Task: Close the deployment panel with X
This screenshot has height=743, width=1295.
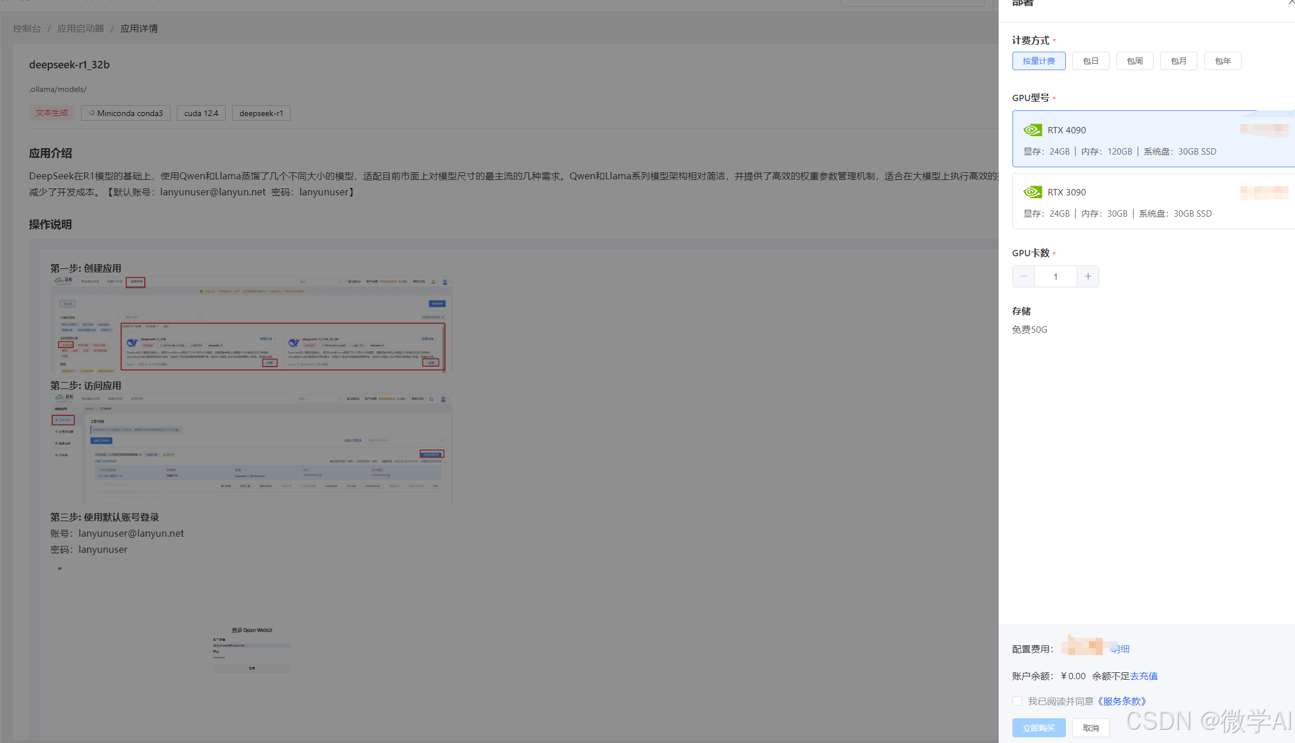Action: (x=1291, y=2)
